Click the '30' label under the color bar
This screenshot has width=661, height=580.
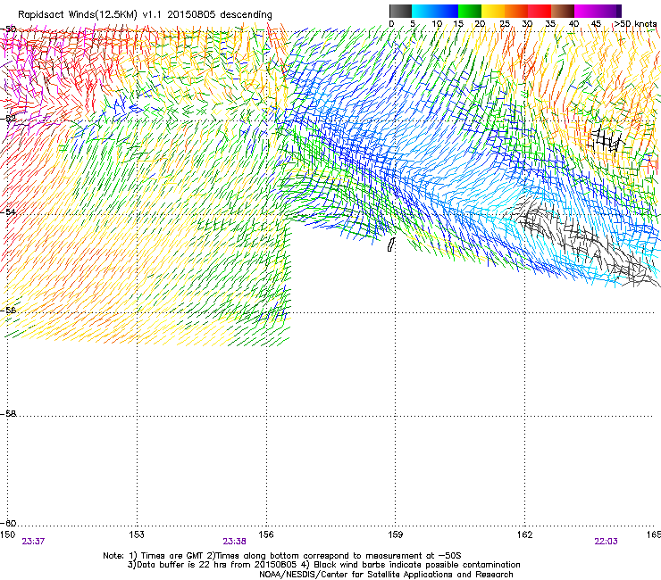[527, 24]
